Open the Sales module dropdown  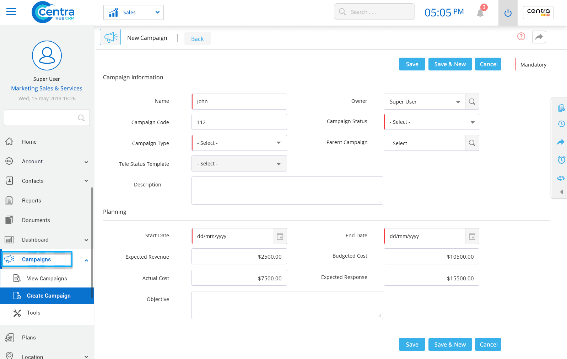tap(134, 12)
